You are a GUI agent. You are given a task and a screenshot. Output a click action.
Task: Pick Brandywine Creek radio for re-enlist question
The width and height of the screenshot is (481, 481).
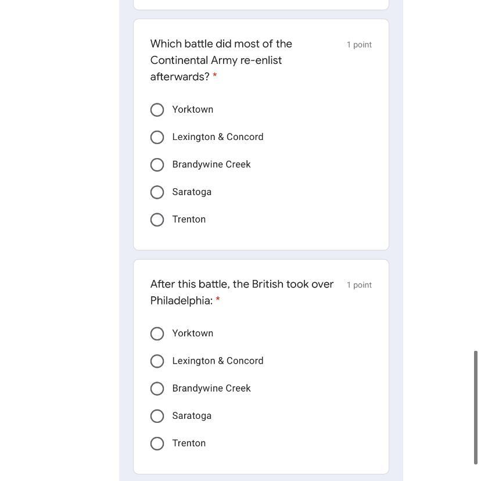tap(157, 165)
